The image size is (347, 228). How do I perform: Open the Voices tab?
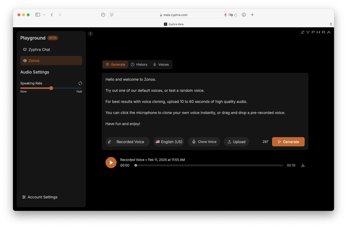pyautogui.click(x=161, y=65)
